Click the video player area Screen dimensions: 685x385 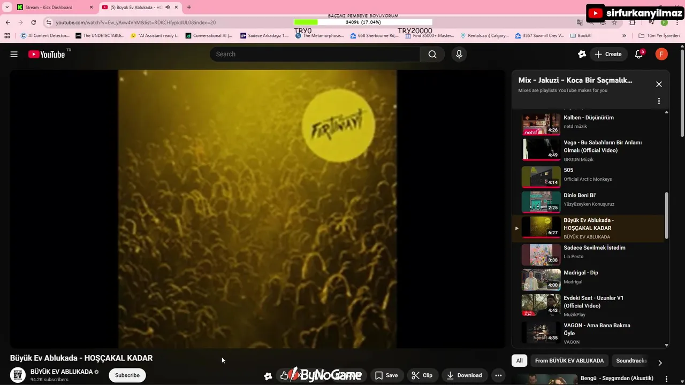pos(257,209)
